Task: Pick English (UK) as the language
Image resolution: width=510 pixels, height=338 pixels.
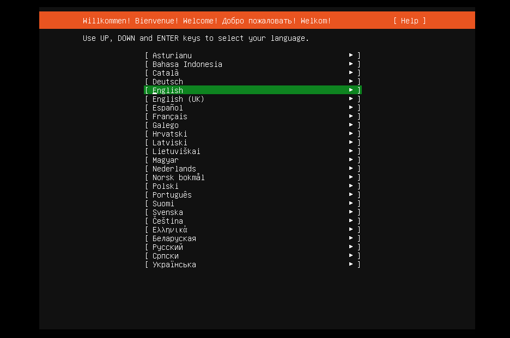Action: coord(178,99)
